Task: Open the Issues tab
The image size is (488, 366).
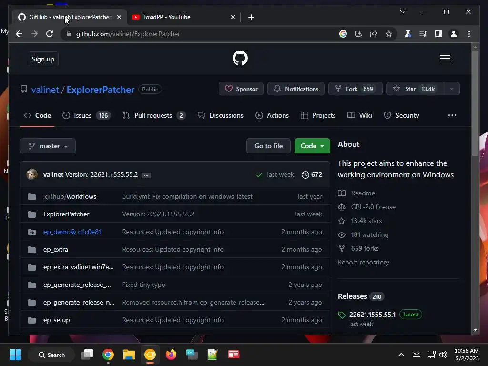Action: pos(86,115)
